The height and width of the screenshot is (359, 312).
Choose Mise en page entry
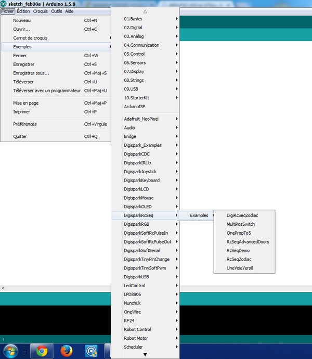(x=56, y=103)
